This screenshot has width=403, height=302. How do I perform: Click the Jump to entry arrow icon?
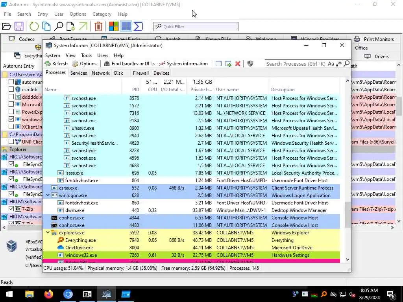tap(83, 26)
